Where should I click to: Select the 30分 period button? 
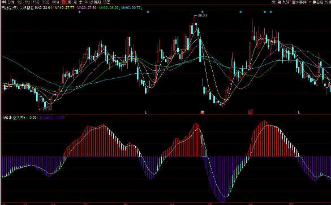[45, 2]
